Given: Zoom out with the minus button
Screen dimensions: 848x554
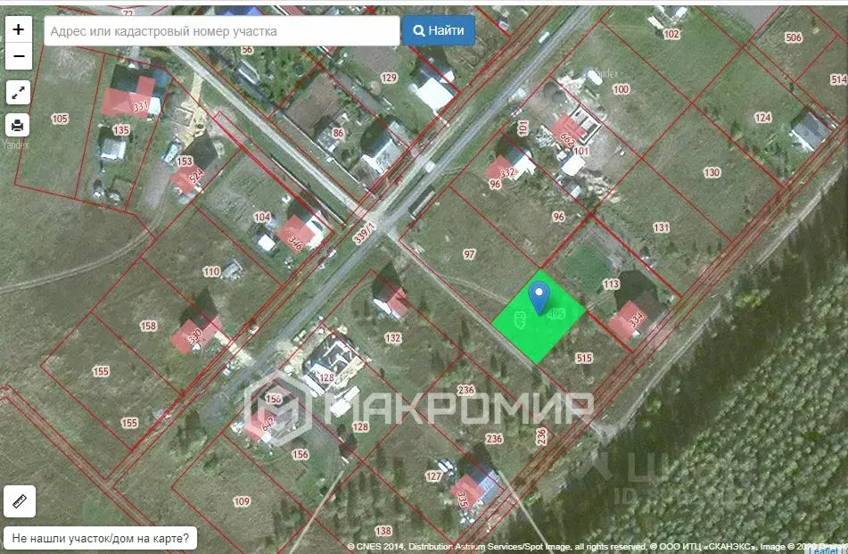Looking at the screenshot, I should tap(19, 57).
